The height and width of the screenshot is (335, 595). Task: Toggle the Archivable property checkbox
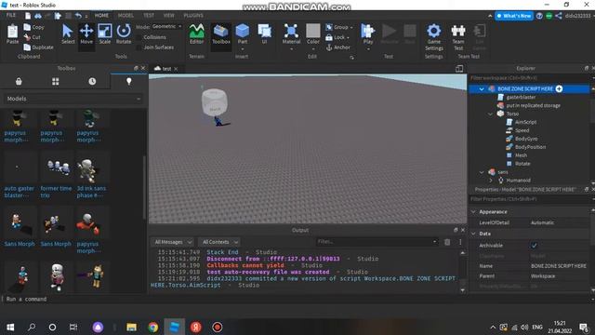(x=534, y=246)
